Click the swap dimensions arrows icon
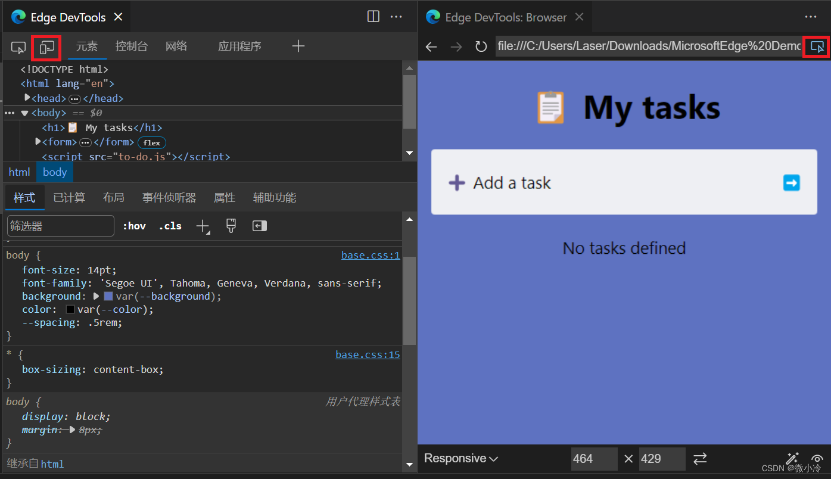831x479 pixels. 700,459
